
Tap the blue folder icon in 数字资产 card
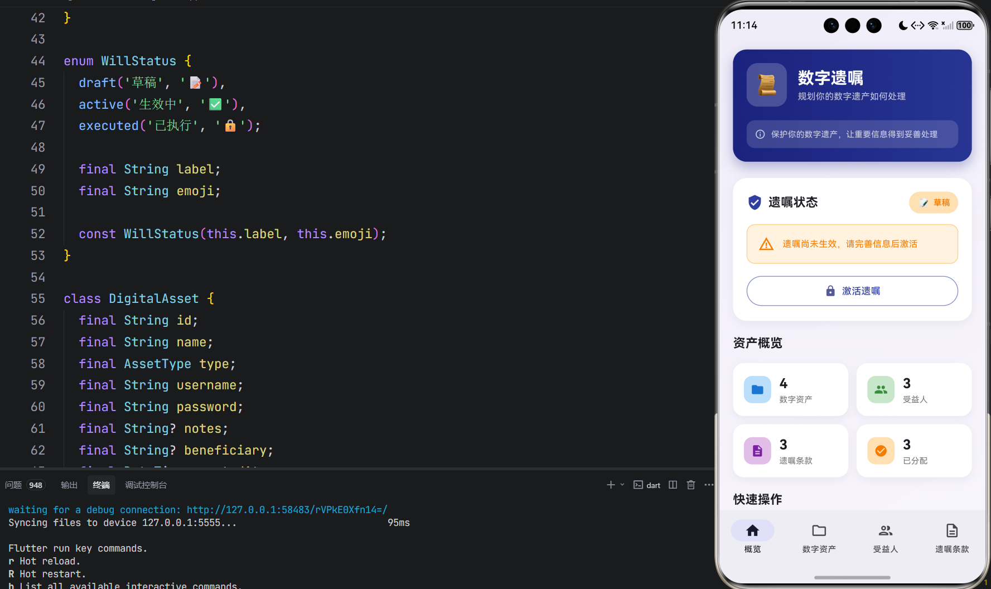pos(757,389)
